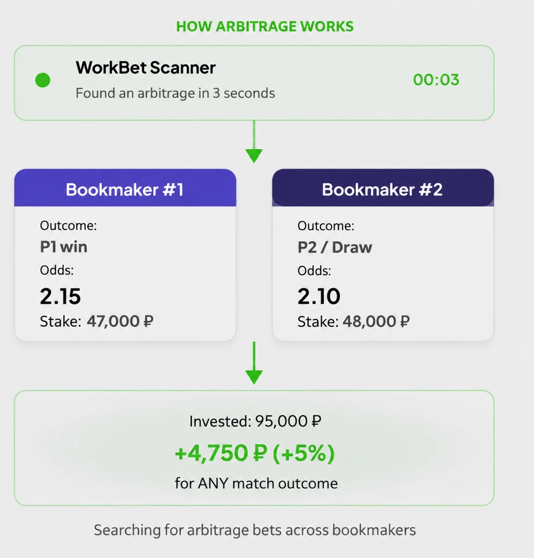Viewport: 534px width, 558px height.
Task: Click the 48,000 ₽ stake amount
Action: 376,322
